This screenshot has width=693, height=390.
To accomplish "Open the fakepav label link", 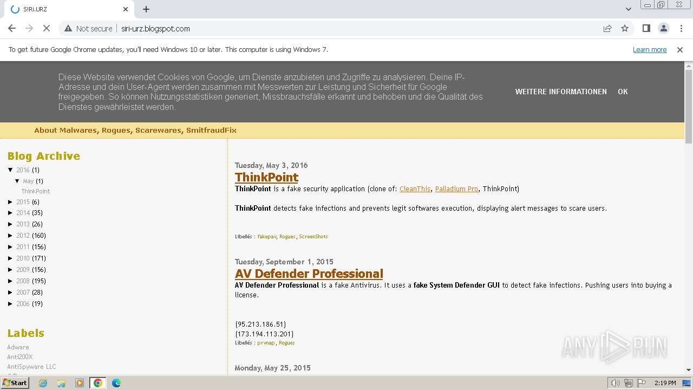I will (267, 237).
